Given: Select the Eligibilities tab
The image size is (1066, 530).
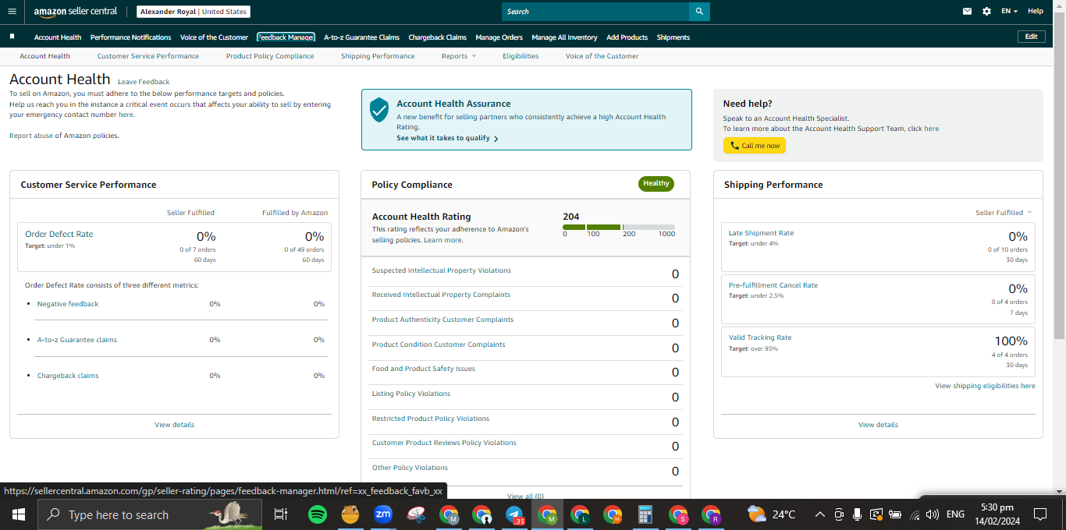Looking at the screenshot, I should [x=521, y=56].
